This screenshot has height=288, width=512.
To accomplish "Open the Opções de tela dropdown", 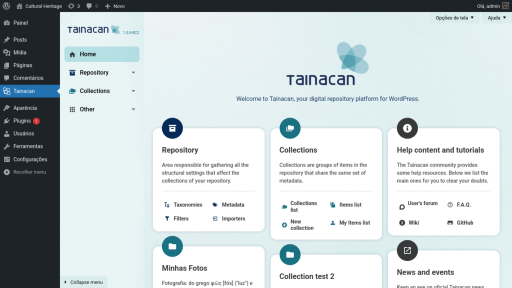I will pyautogui.click(x=454, y=18).
